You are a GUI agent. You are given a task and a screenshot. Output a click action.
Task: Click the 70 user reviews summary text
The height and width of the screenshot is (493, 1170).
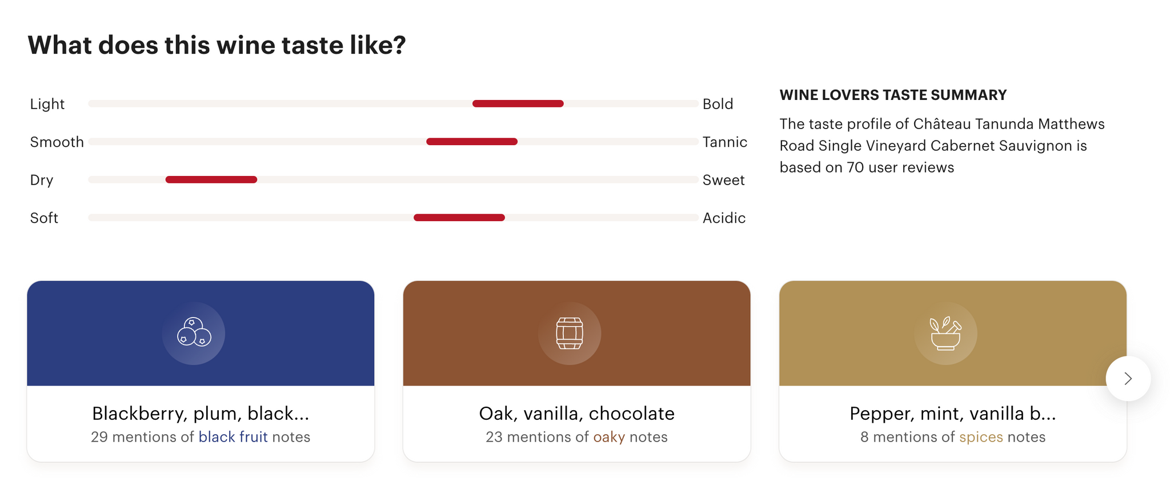tap(942, 146)
